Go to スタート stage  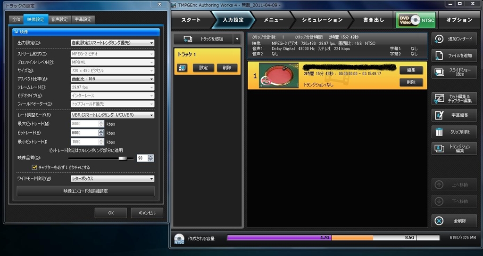(x=191, y=20)
